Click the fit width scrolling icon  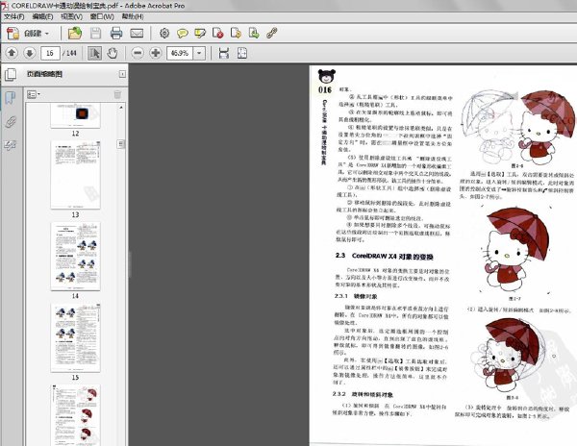pyautogui.click(x=224, y=53)
